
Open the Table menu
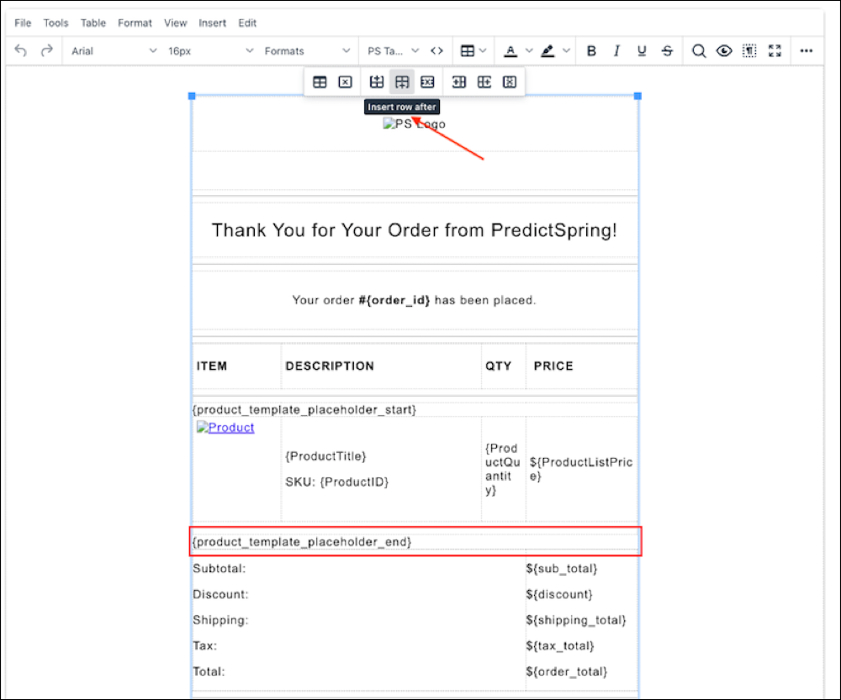pyautogui.click(x=93, y=23)
